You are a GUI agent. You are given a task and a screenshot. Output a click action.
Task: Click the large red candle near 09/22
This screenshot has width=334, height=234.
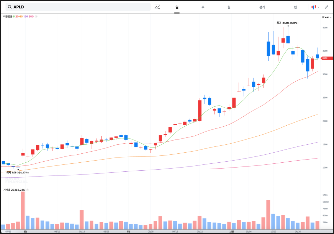click(200, 110)
